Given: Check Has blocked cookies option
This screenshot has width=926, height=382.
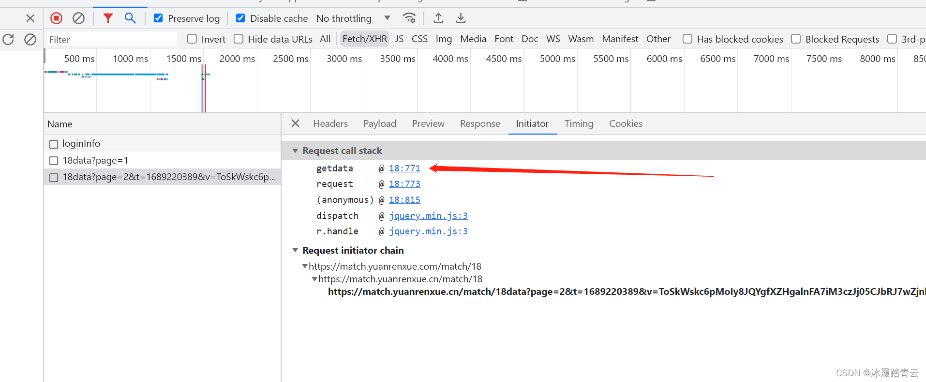Looking at the screenshot, I should tap(687, 39).
